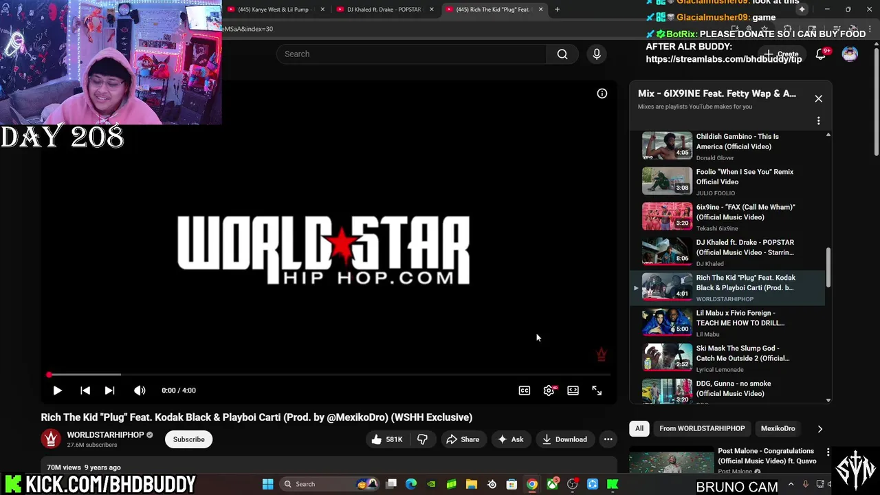Open Windows Start menu
Image resolution: width=880 pixels, height=495 pixels.
[268, 484]
